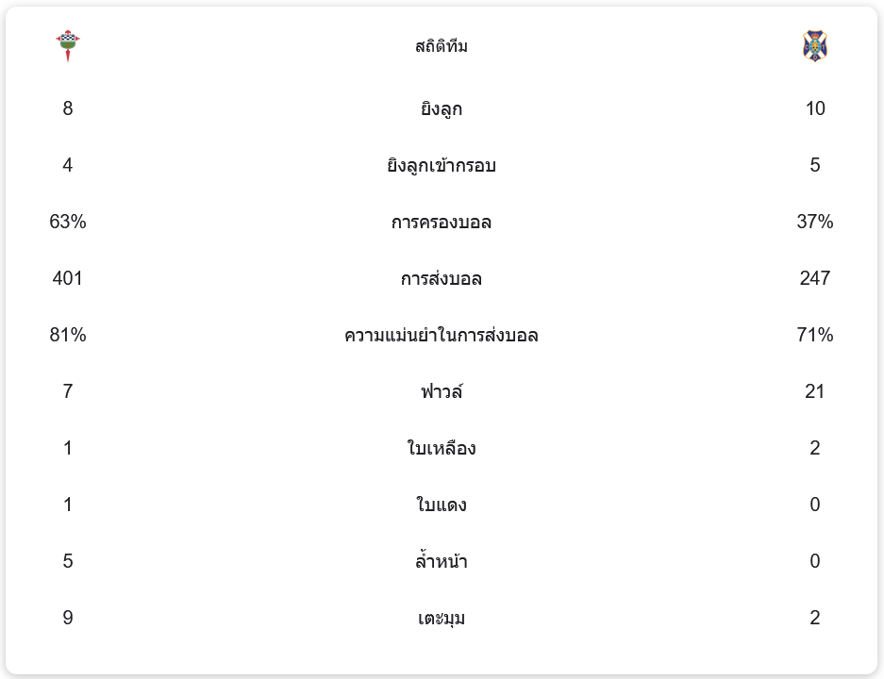Select the 401 passes value
This screenshot has height=679, width=884.
pos(68,278)
